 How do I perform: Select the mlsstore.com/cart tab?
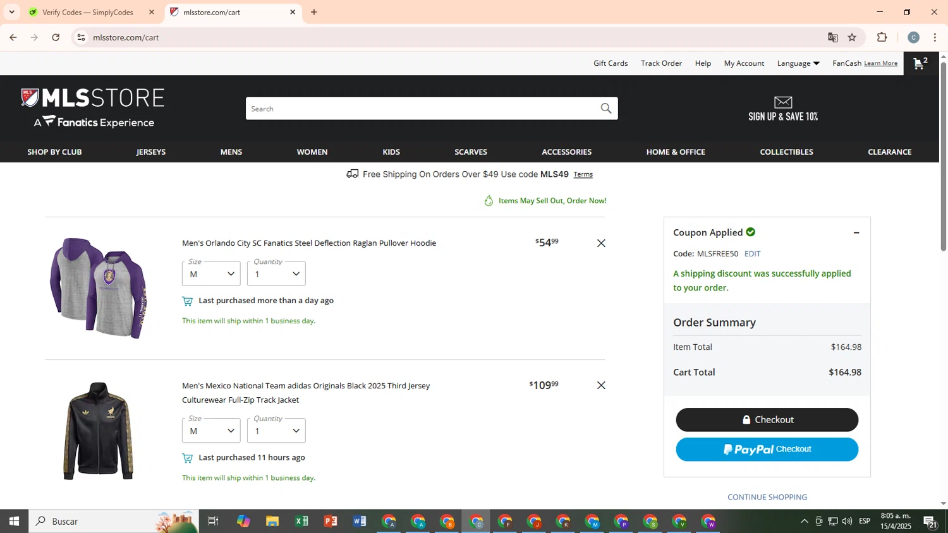(212, 12)
